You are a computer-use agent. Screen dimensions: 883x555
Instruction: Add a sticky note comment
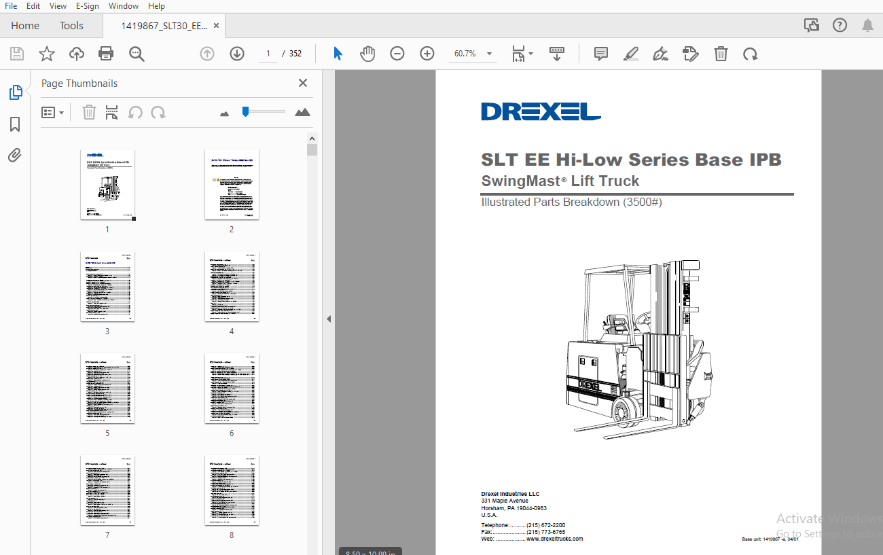[x=601, y=54]
